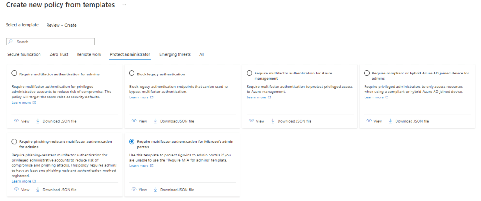Select the Block legacy authentication radio button
Image resolution: width=481 pixels, height=201 pixels.
click(x=132, y=74)
